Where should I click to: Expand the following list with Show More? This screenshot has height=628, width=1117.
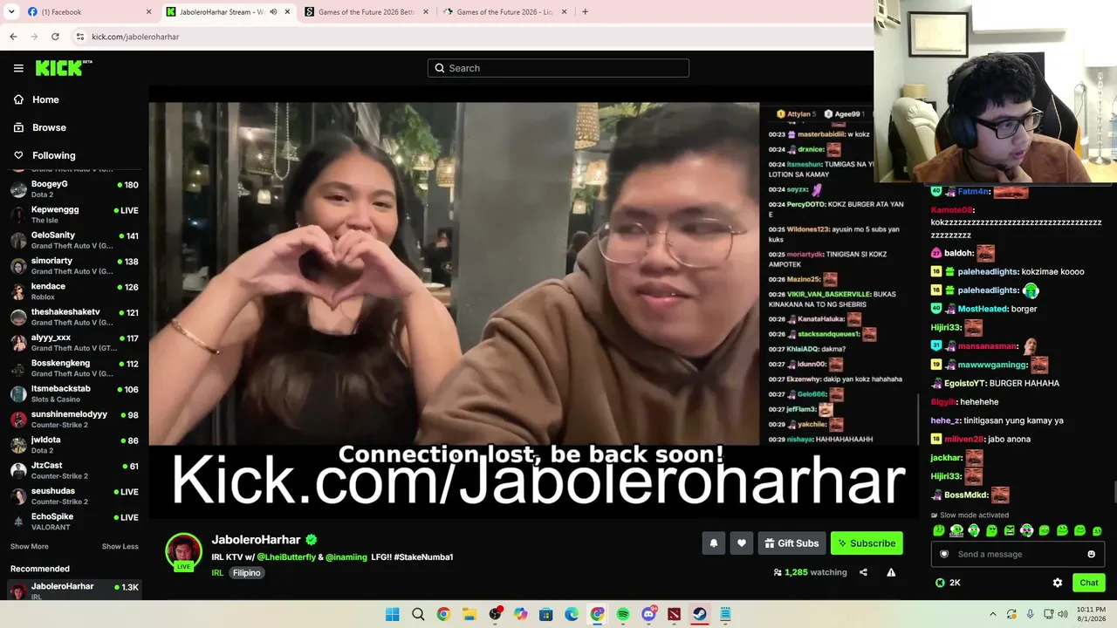coord(29,547)
